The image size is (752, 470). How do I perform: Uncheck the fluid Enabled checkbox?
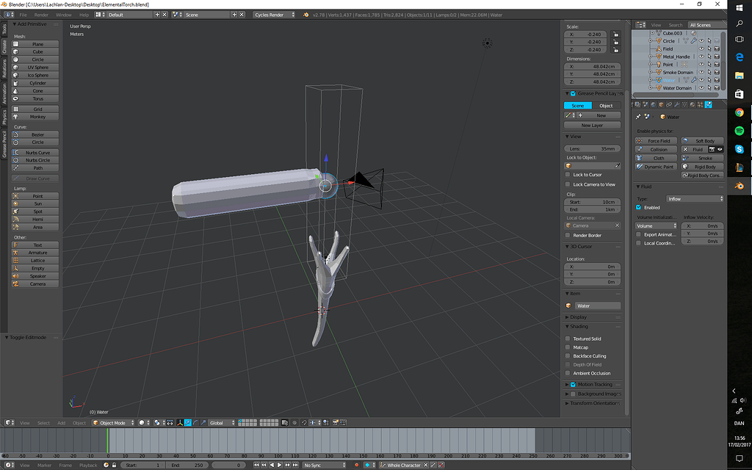[638, 207]
